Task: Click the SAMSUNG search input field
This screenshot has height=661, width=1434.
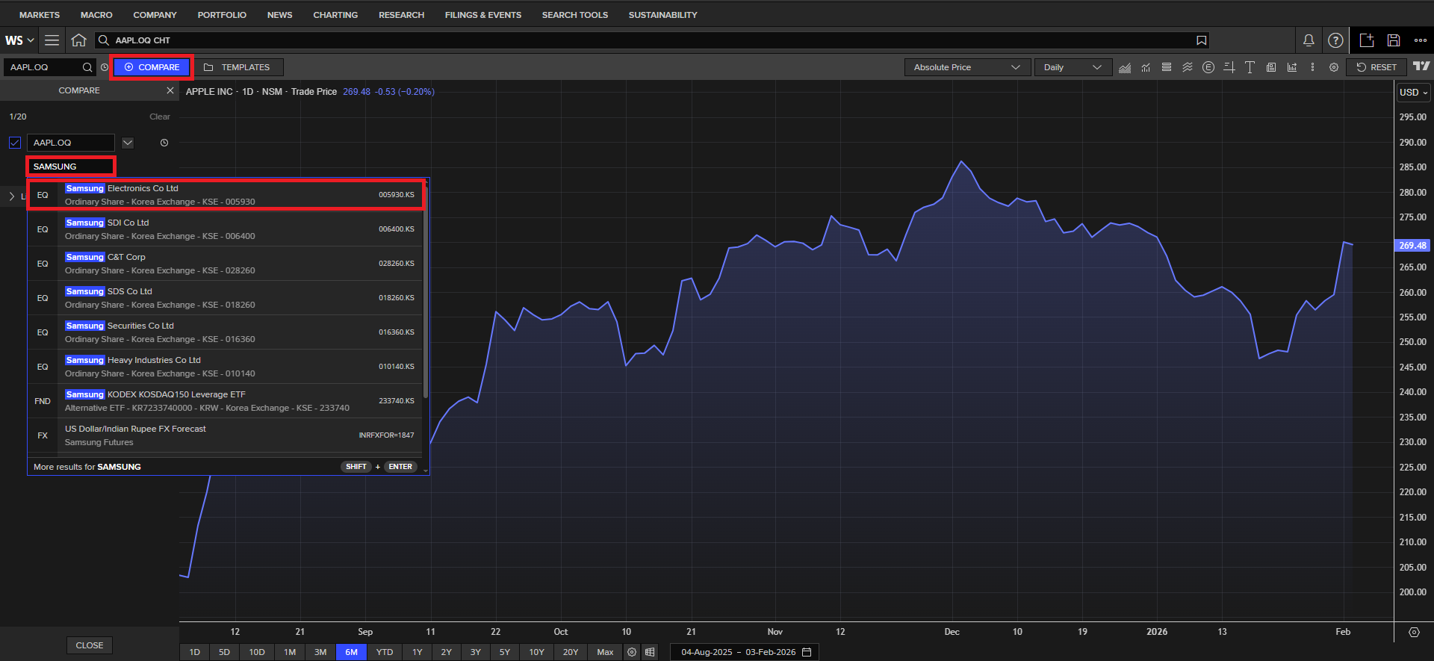Action: coord(71,167)
